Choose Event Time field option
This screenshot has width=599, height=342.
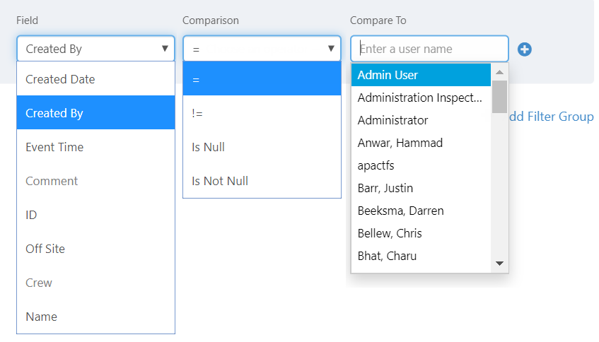coord(95,147)
